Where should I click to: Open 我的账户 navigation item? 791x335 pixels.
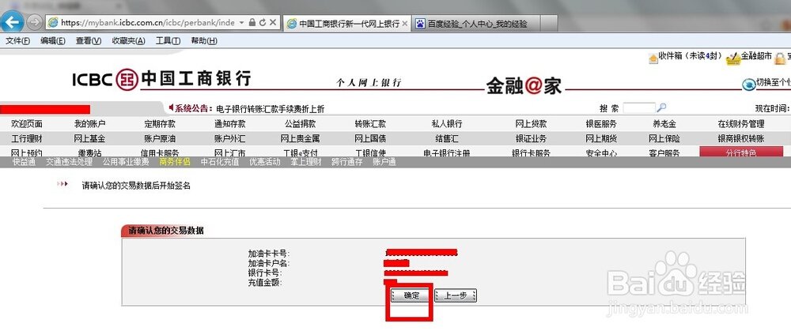(90, 123)
